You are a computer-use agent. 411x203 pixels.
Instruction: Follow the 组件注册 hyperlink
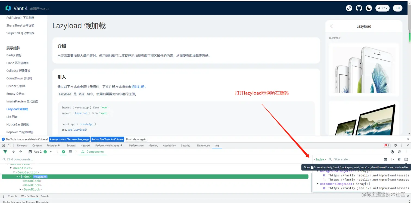coord(138,87)
